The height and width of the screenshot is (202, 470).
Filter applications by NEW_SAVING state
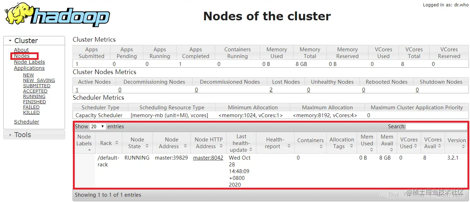point(39,81)
